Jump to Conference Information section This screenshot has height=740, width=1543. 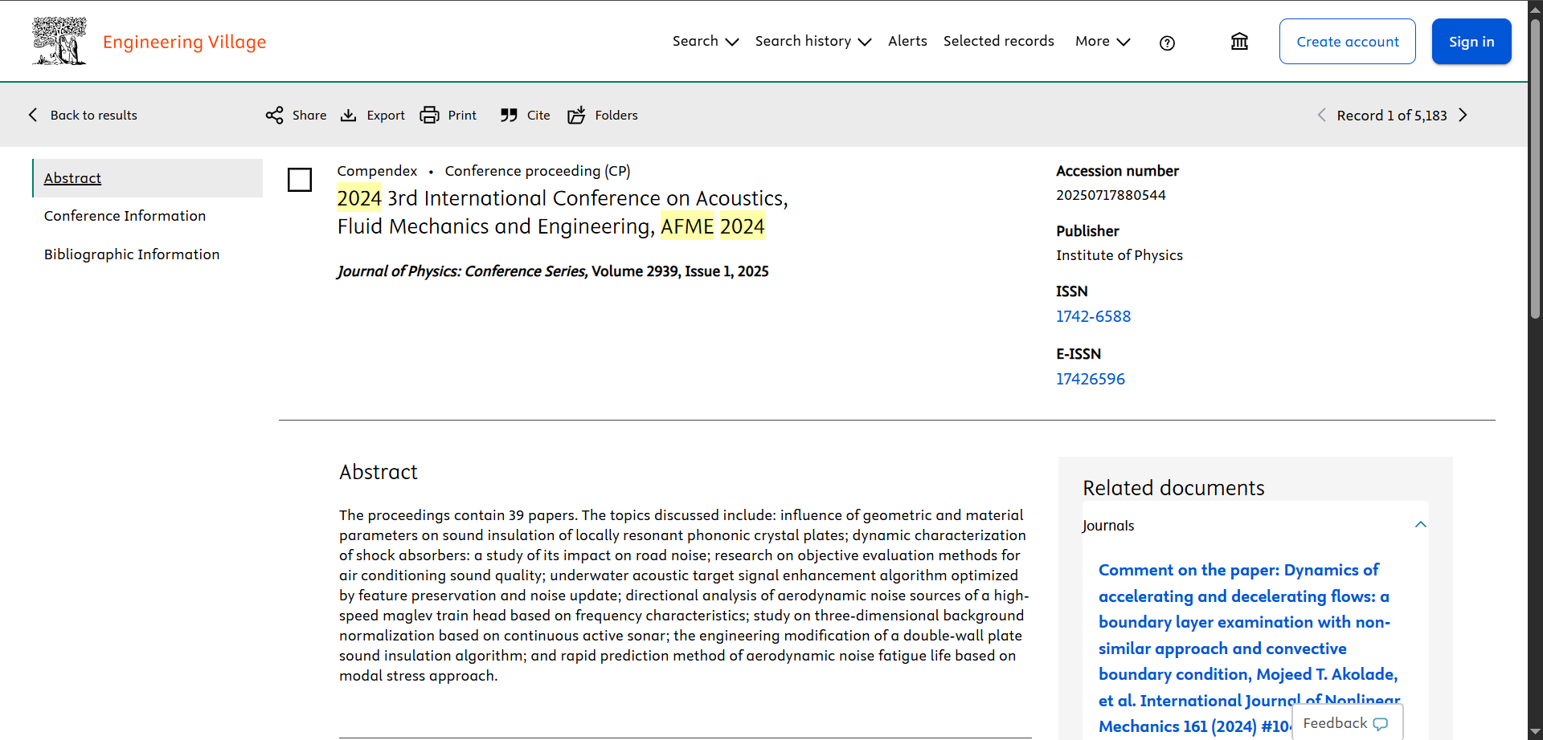click(x=125, y=216)
